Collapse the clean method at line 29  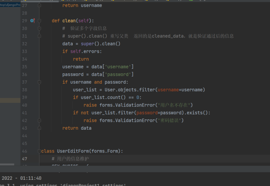pos(39,21)
